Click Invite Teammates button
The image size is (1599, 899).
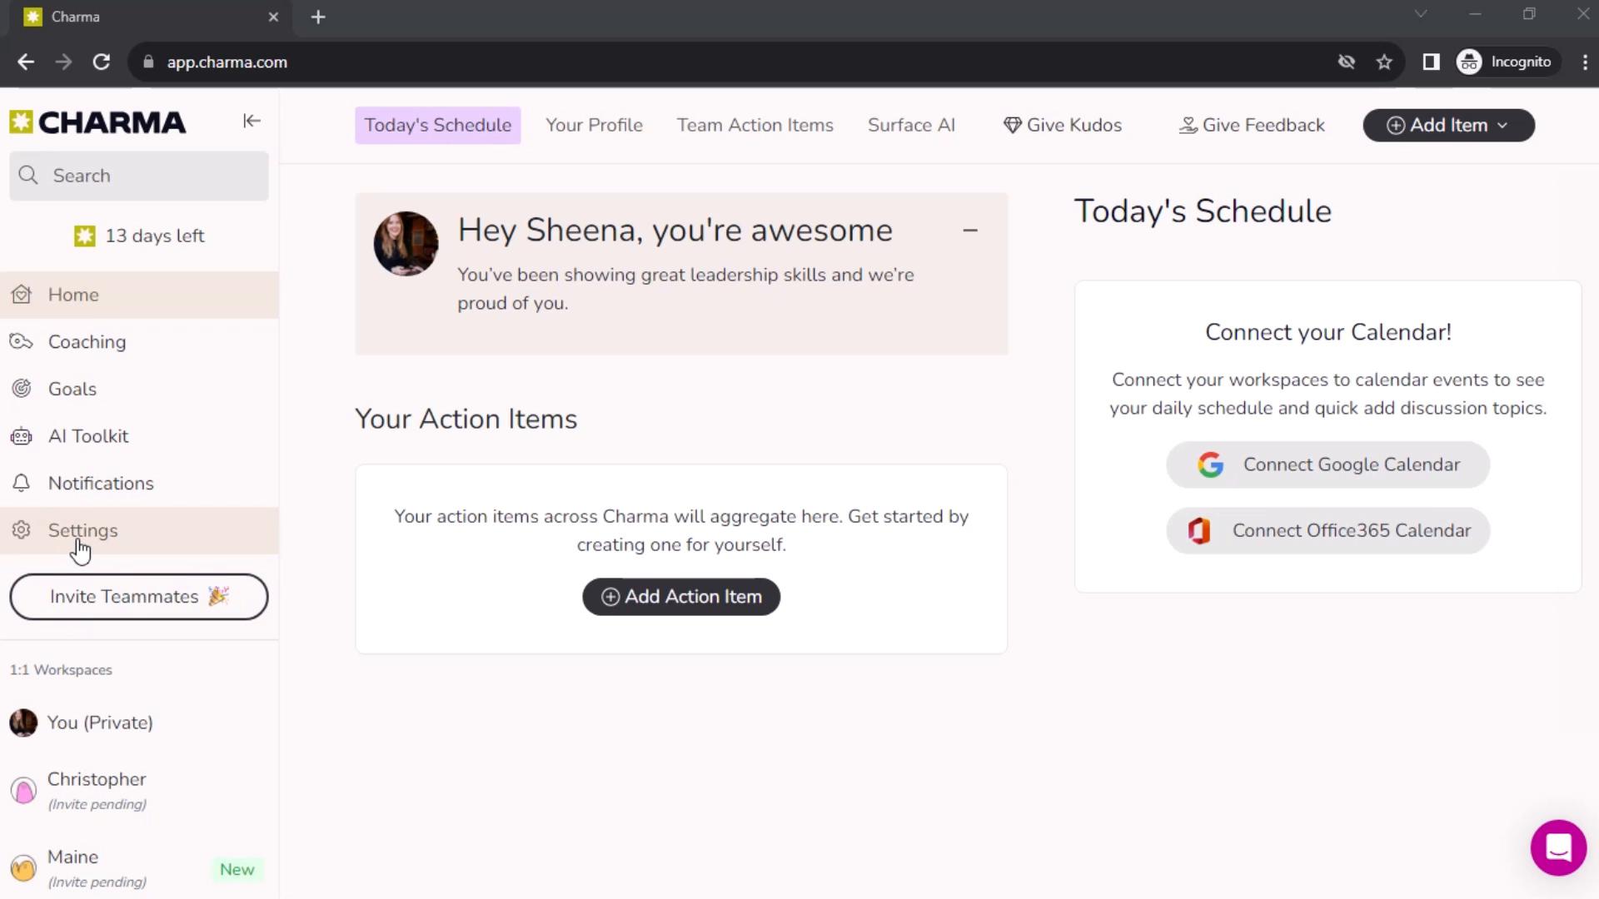pyautogui.click(x=139, y=596)
